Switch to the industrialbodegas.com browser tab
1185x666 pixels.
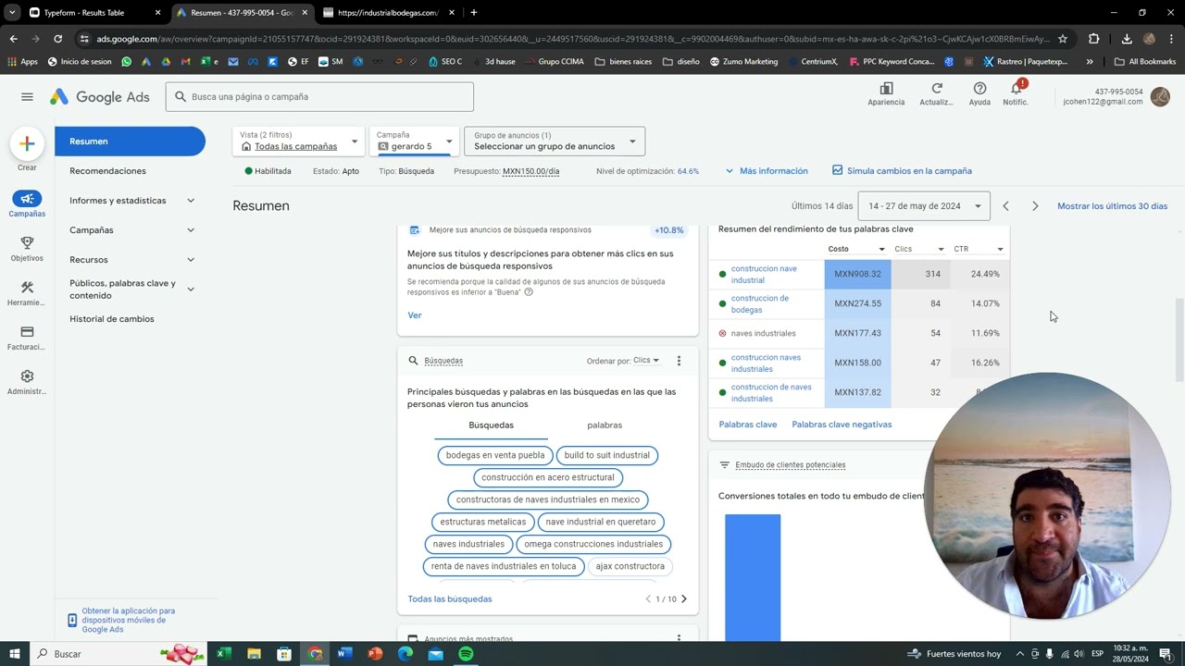(x=388, y=13)
